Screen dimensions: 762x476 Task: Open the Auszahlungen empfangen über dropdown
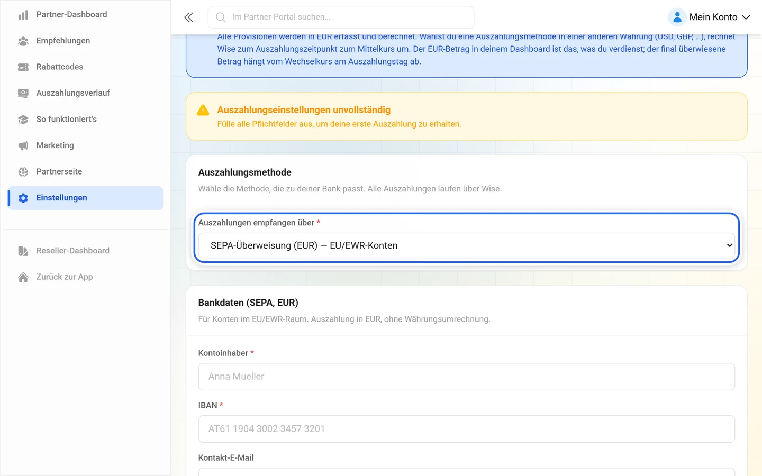pyautogui.click(x=467, y=245)
